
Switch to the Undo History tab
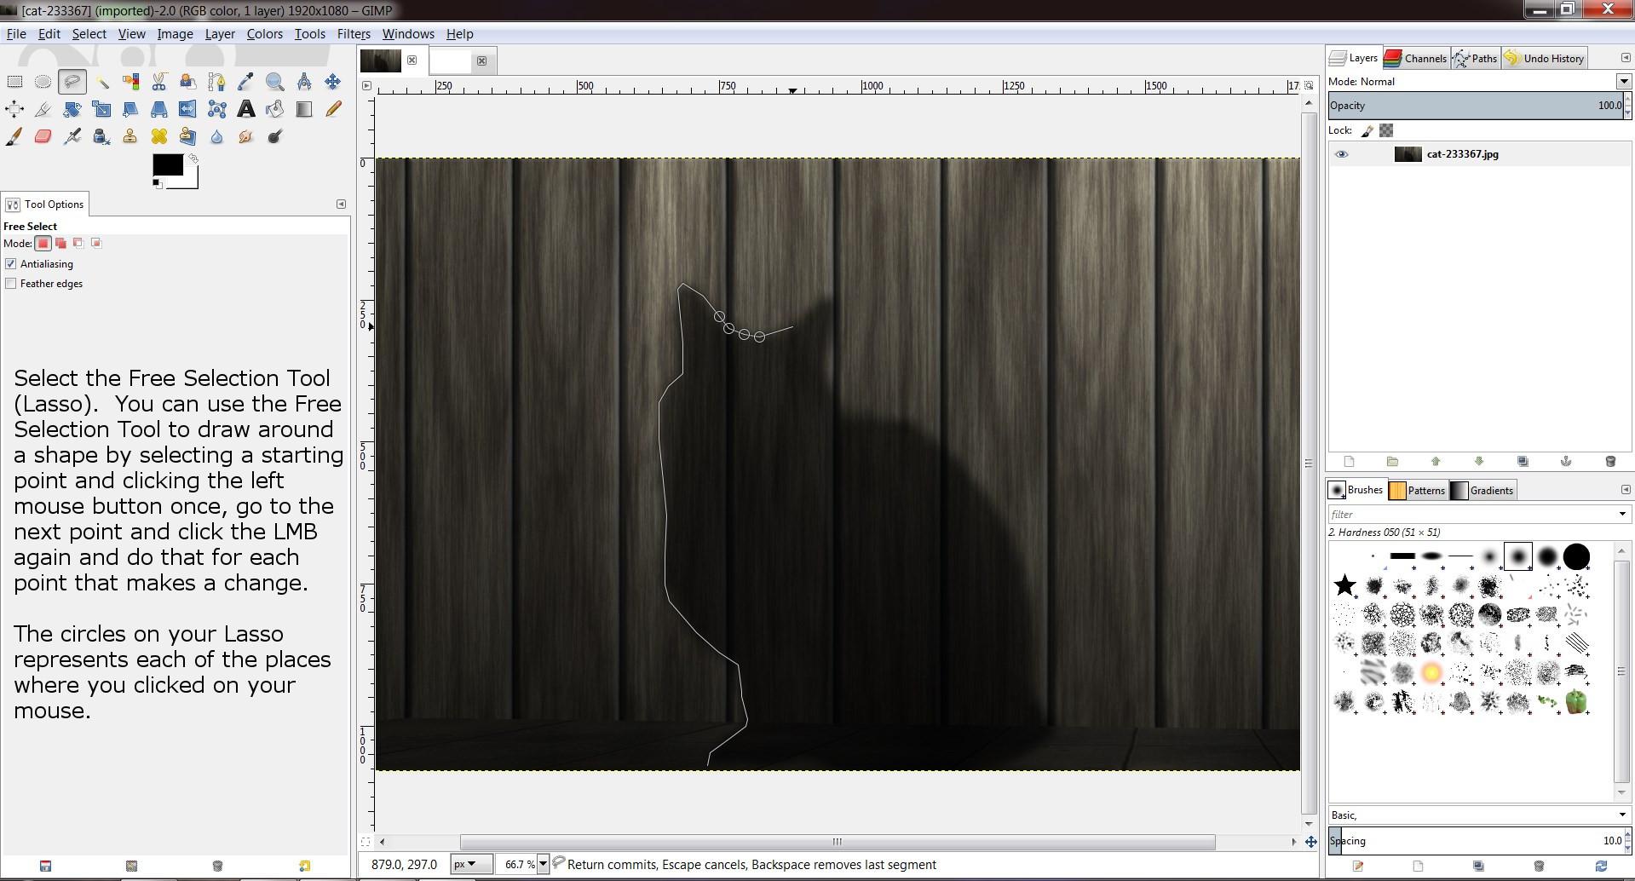coord(1544,58)
